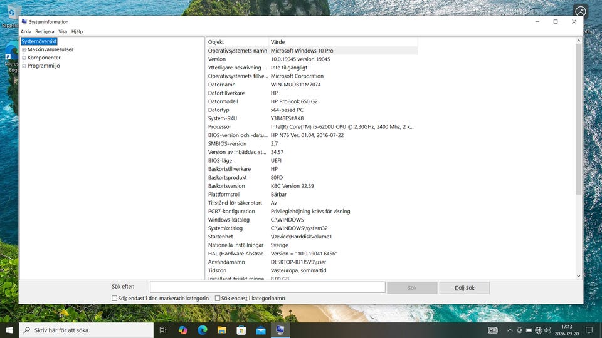Click value Västeuropa, sommartid

(298, 270)
